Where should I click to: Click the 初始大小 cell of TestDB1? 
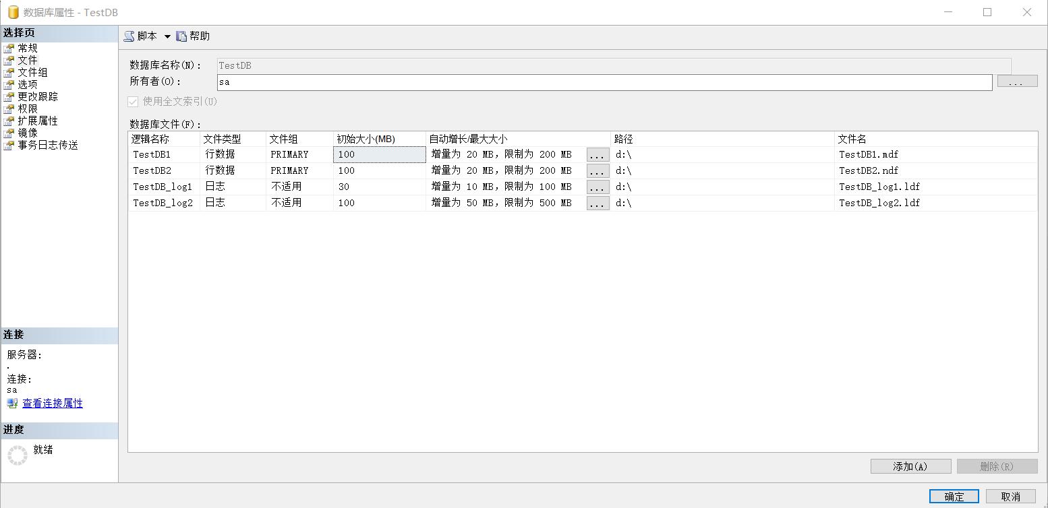click(378, 154)
